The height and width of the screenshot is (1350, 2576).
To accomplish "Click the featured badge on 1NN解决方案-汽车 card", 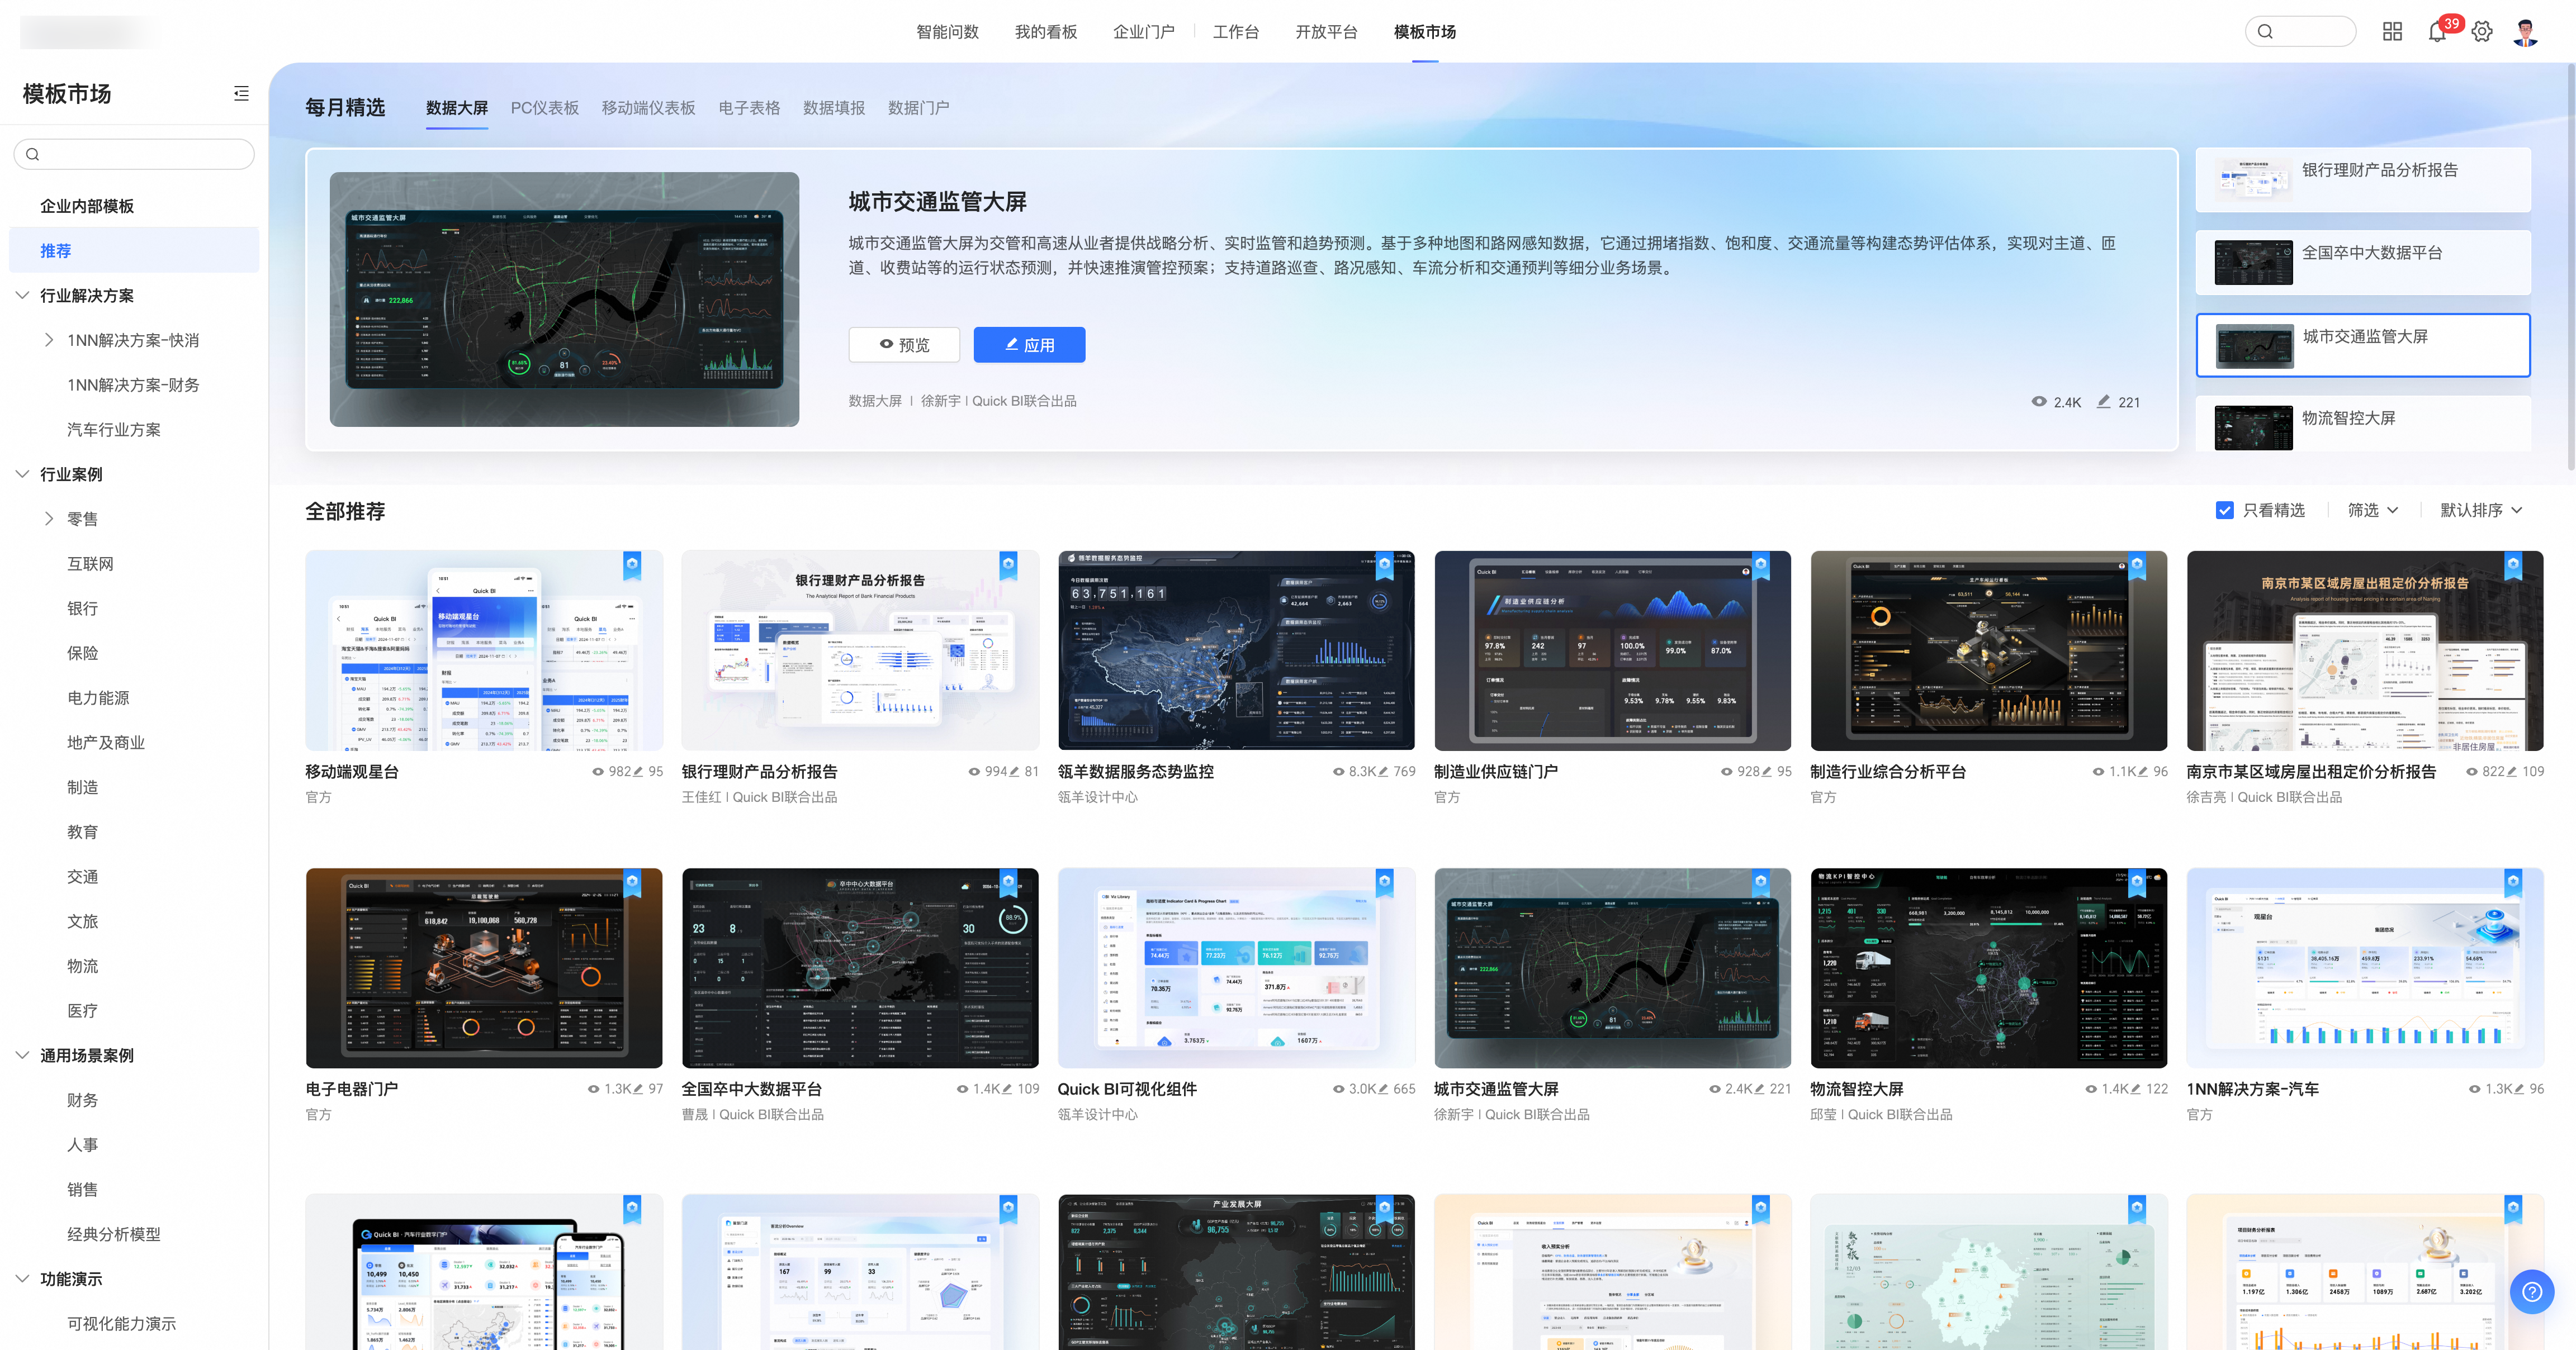I will click(2512, 883).
